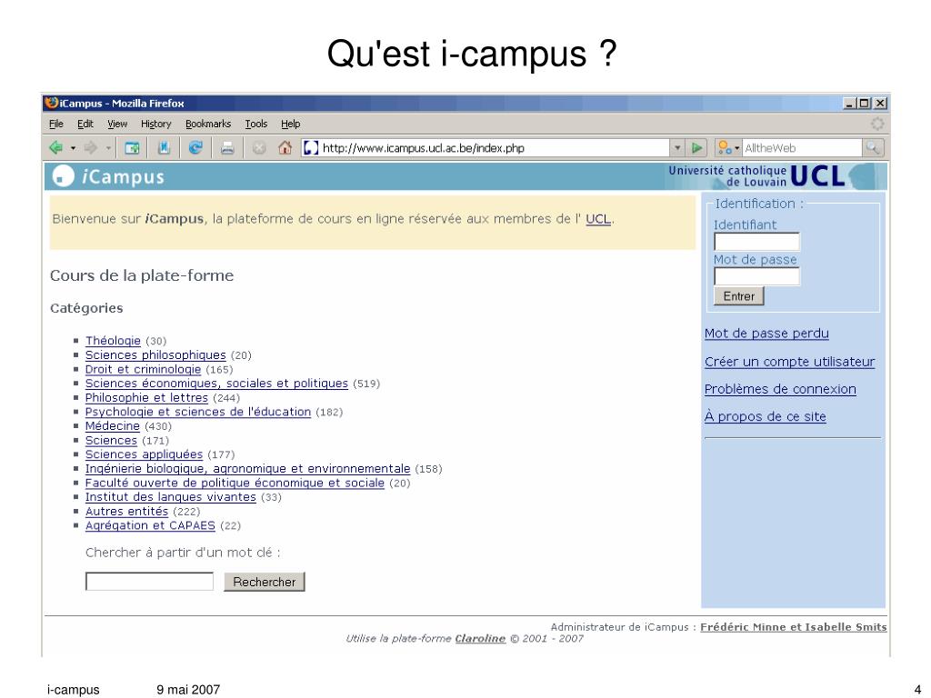Open Institut des langues vivantes category
The height and width of the screenshot is (698, 931).
[x=170, y=497]
